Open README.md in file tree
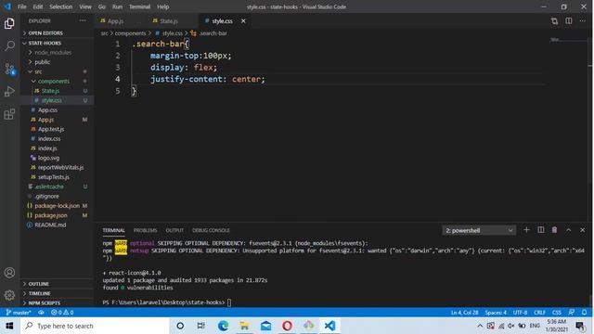The width and height of the screenshot is (594, 334). (50, 225)
